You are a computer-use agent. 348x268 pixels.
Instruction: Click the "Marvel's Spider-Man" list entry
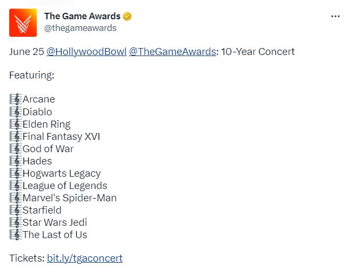click(x=69, y=198)
